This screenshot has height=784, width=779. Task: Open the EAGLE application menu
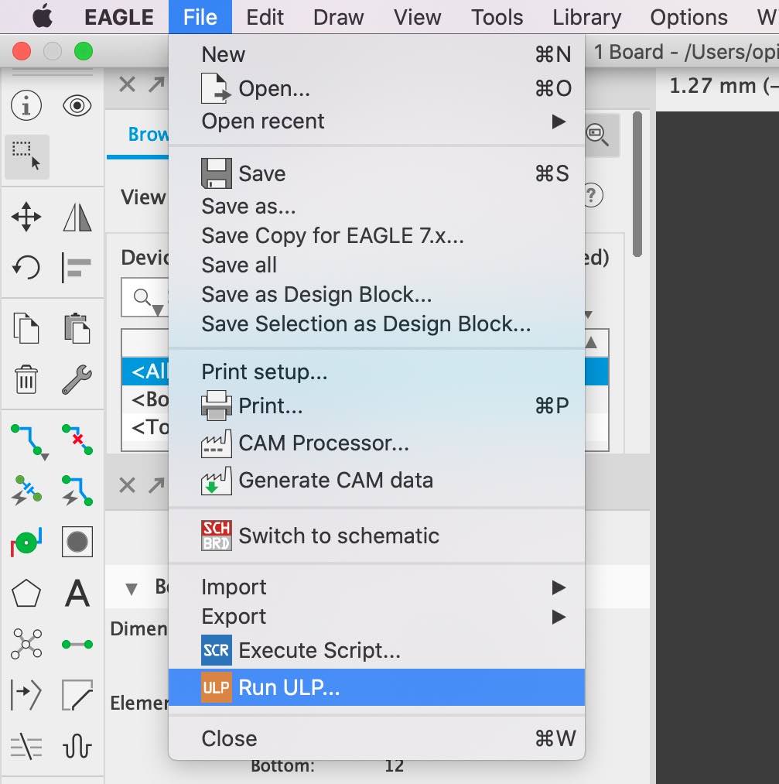[x=119, y=17]
